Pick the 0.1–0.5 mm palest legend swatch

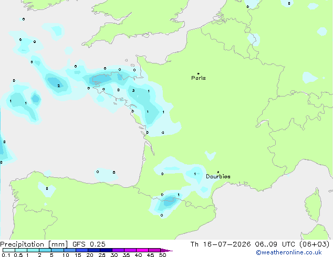9,250
